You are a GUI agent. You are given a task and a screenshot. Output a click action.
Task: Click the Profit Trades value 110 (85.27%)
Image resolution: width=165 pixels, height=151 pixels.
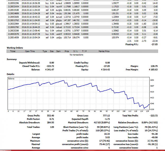[x=103, y=130]
